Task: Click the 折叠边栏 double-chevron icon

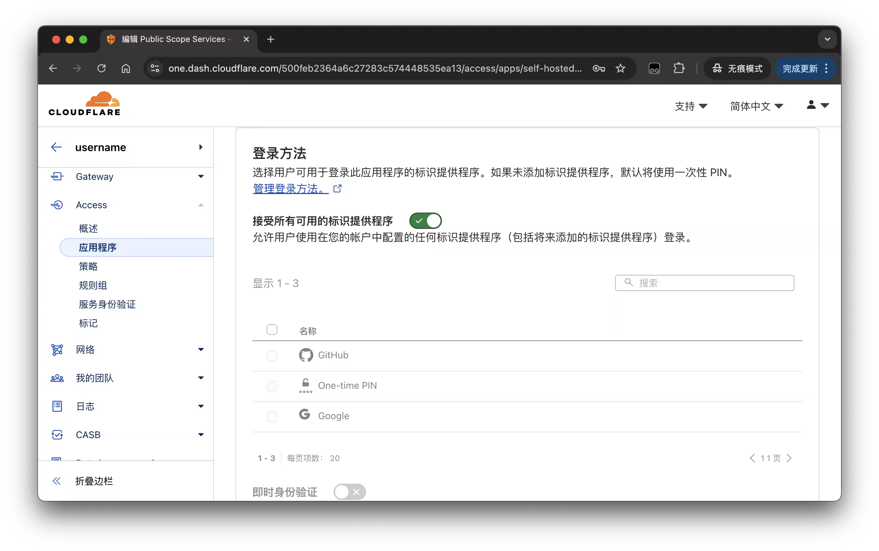Action: click(56, 481)
